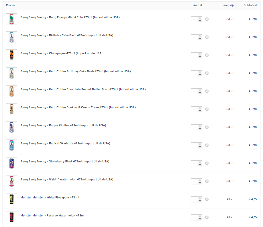Image resolution: width=263 pixels, height=227 pixels.
Task: Decrease quantity of Keto-Coffee Cookies & Cream Craze
Action: coord(200,111)
